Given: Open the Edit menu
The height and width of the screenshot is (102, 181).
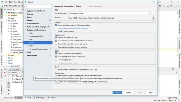Looking at the screenshot, I should [10, 2].
